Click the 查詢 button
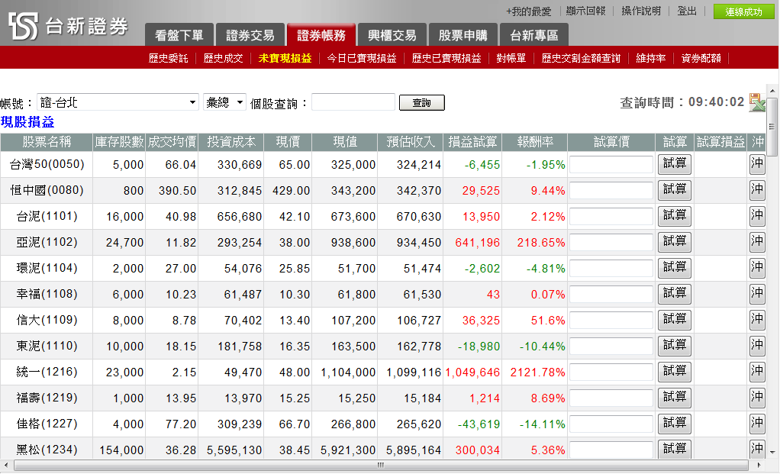780x474 pixels. [x=421, y=103]
